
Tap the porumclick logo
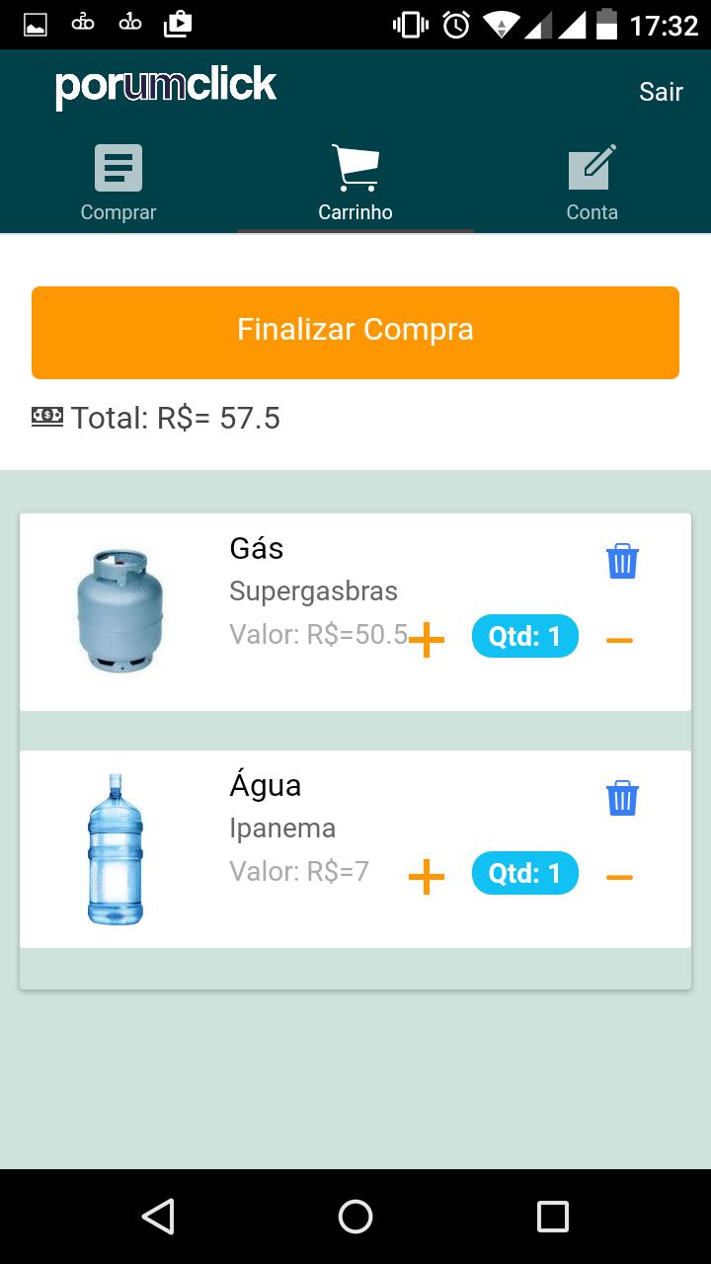pos(166,87)
